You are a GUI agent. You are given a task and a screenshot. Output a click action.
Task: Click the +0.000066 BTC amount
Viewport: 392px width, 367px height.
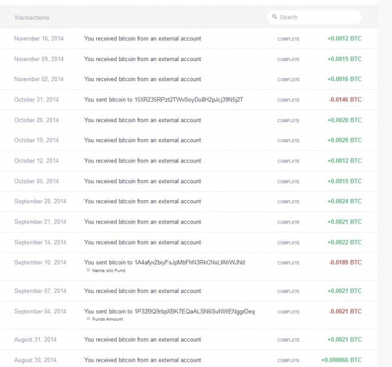click(x=341, y=360)
